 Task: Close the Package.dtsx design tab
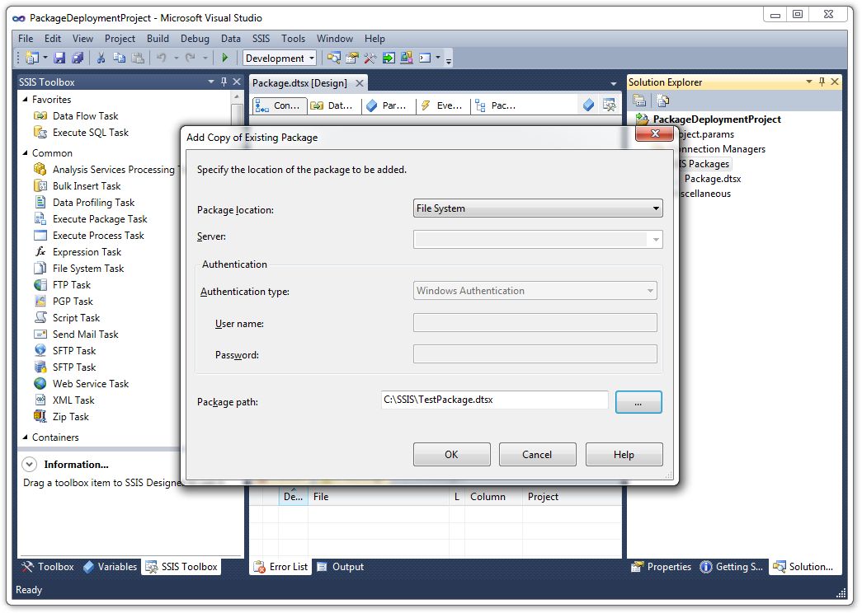pyautogui.click(x=360, y=83)
